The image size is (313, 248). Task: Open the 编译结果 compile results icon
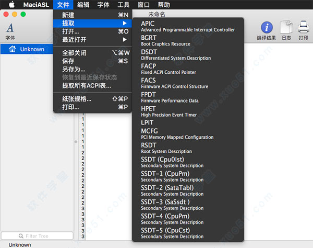point(266,31)
